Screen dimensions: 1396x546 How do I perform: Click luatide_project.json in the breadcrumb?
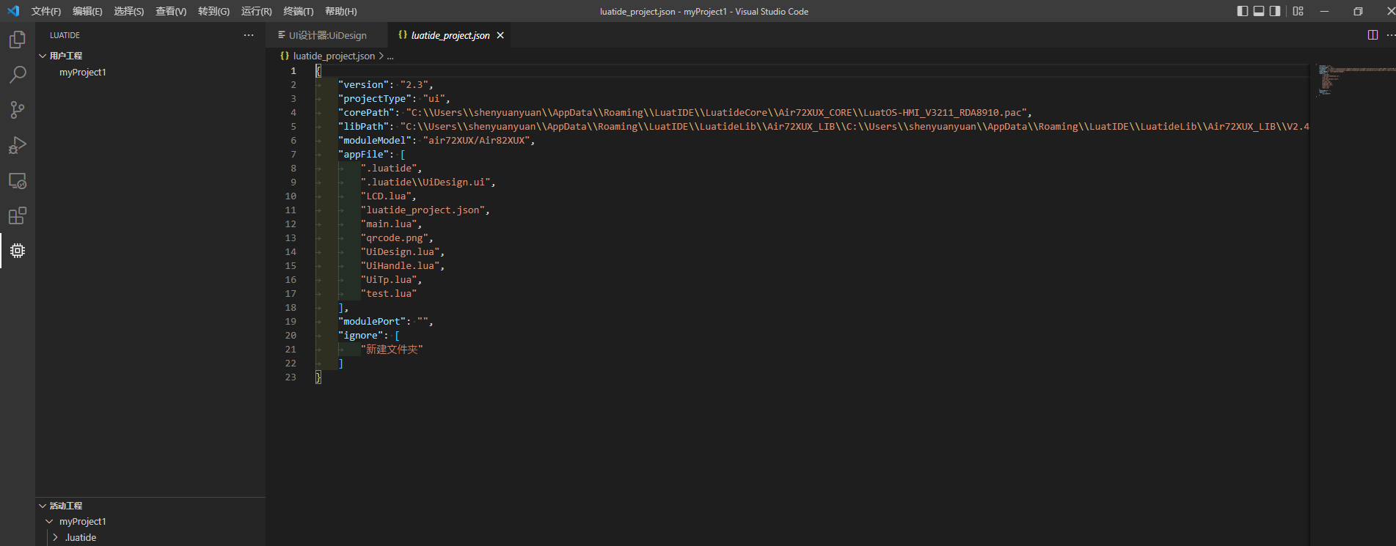pos(334,56)
